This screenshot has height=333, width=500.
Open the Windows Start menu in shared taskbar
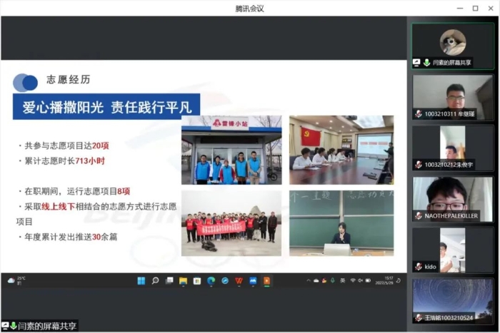[x=141, y=281]
